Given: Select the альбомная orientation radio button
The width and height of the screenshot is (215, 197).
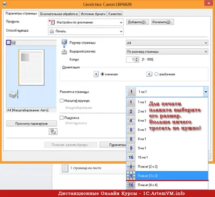Looking at the screenshot, I should point(156,74).
